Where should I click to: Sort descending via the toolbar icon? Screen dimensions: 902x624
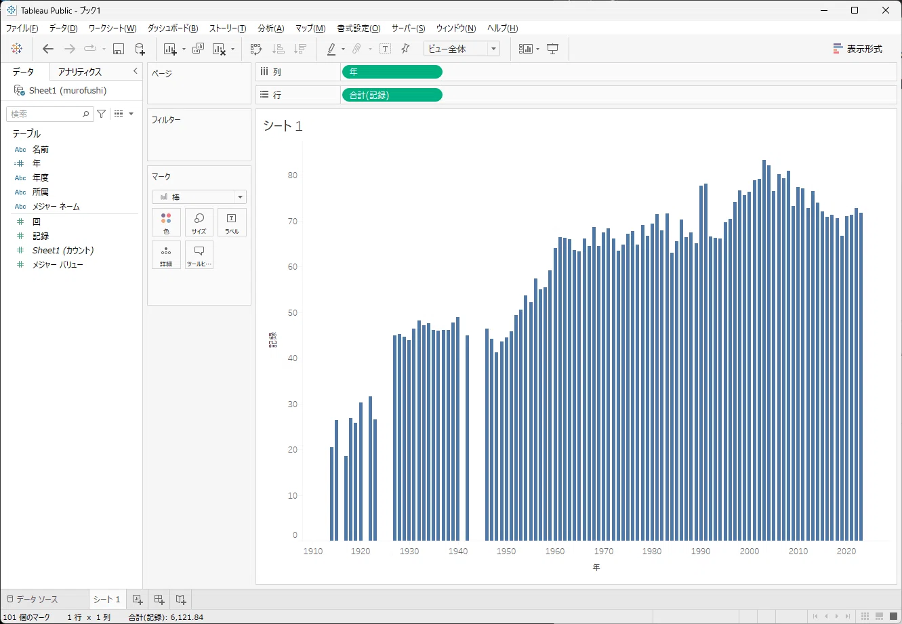tap(300, 49)
